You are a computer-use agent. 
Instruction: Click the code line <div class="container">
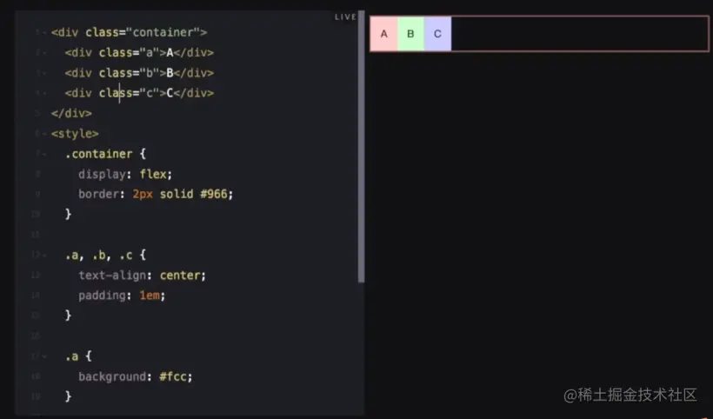pos(130,33)
